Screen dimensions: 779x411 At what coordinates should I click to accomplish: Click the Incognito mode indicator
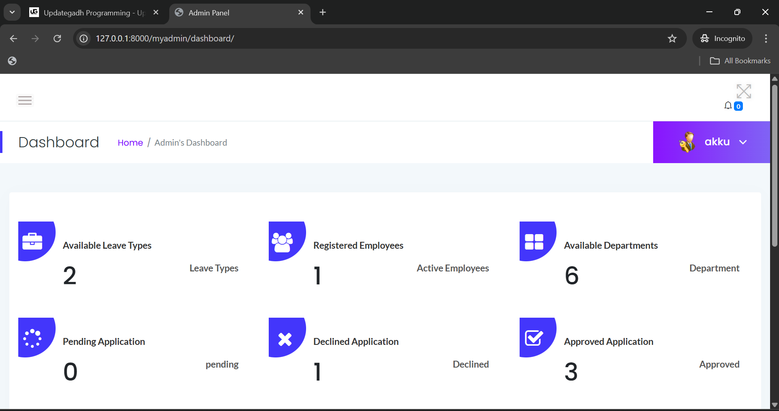pos(723,38)
